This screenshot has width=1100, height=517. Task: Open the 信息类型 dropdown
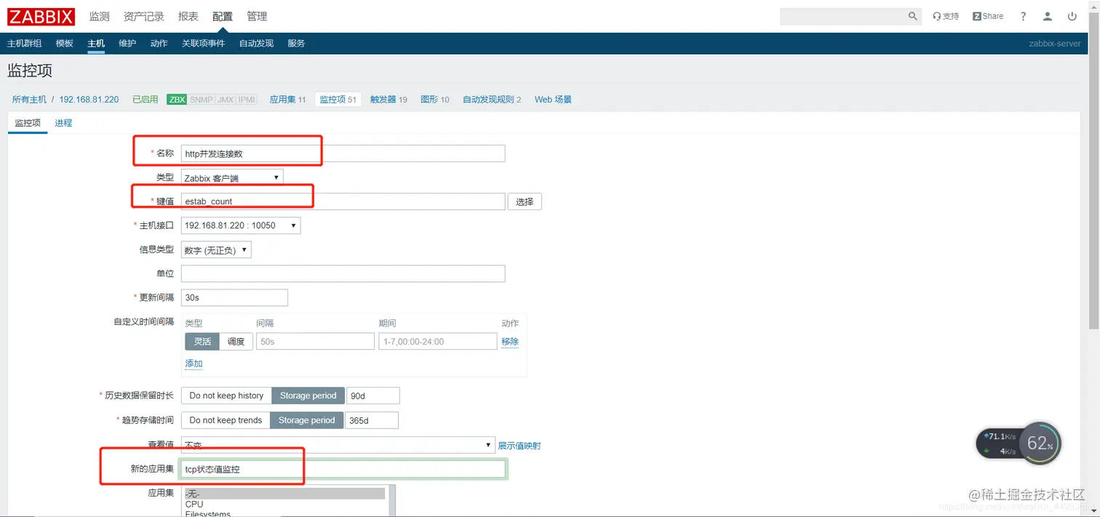[216, 250]
